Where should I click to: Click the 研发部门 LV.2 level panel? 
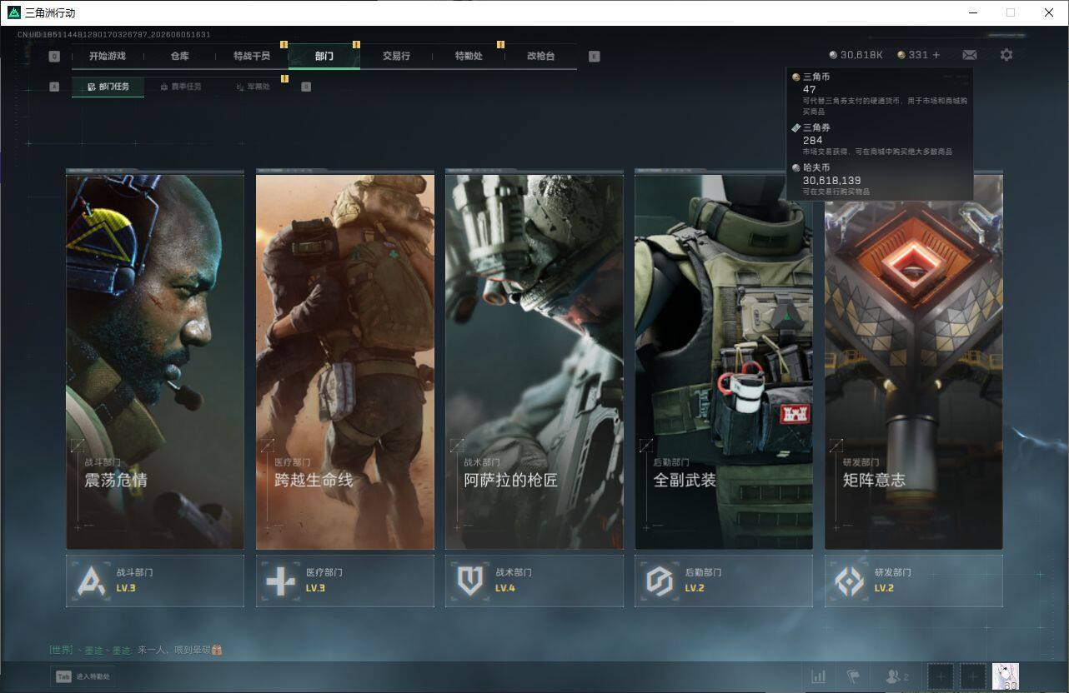pyautogui.click(x=914, y=581)
